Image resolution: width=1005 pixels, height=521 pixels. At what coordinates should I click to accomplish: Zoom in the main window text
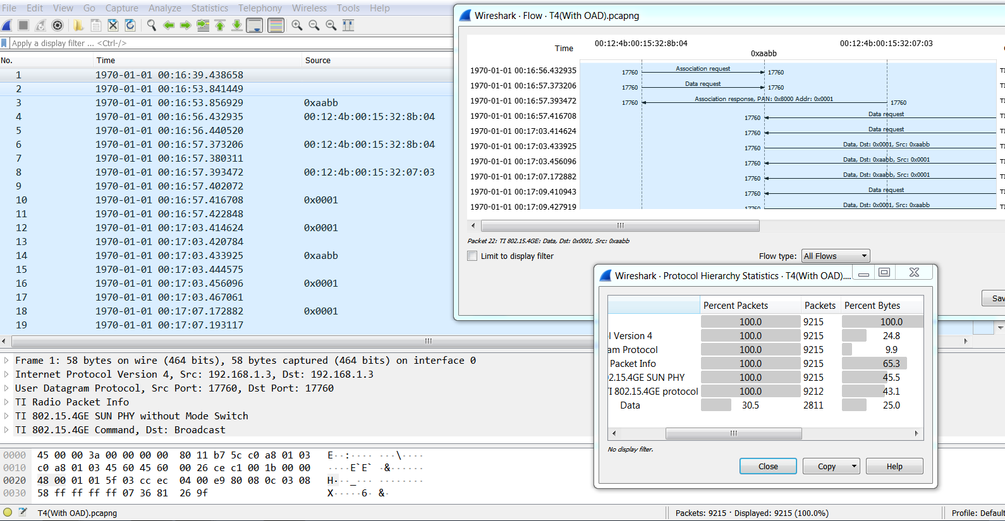coord(297,25)
